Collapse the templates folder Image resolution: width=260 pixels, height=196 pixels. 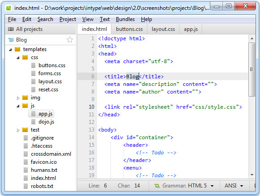[x=10, y=49]
